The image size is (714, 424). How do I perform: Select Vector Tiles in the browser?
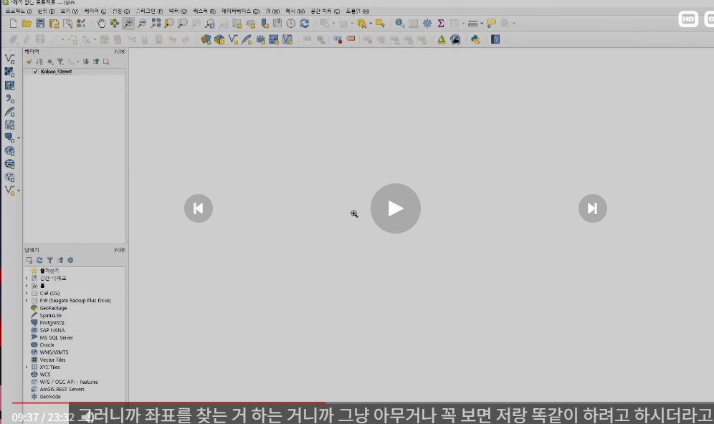coord(52,360)
